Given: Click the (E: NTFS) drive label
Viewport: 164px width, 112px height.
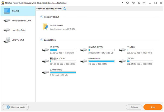Looking at the screenshot, I should coord(96,47).
